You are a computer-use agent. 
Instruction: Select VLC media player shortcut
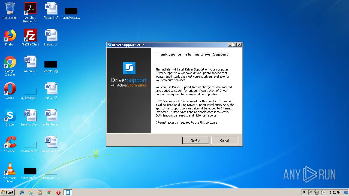(x=10, y=173)
